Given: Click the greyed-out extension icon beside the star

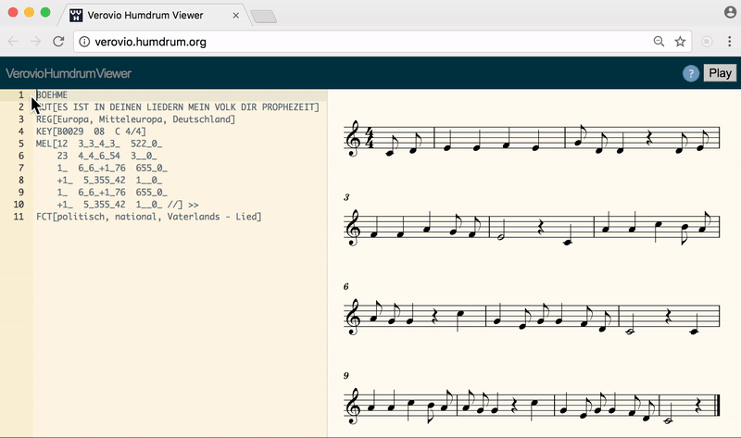Looking at the screenshot, I should [x=707, y=42].
